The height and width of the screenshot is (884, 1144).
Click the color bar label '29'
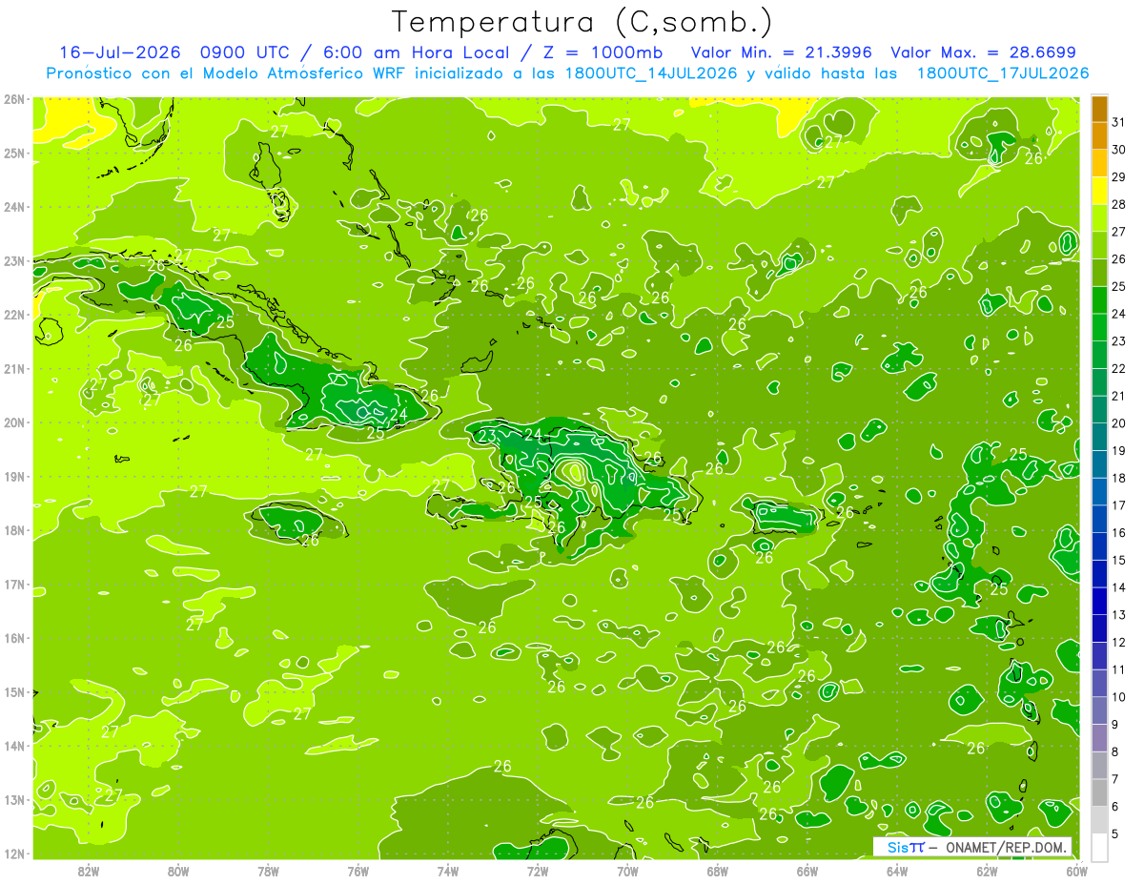click(x=1119, y=177)
